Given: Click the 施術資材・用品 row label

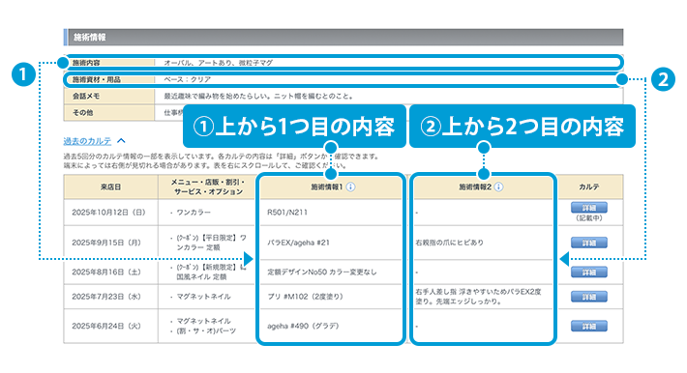Looking at the screenshot, I should [97, 79].
